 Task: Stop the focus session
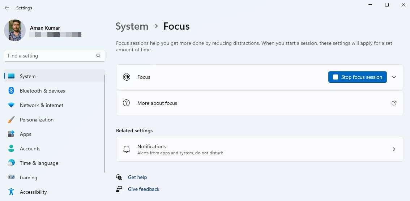[x=357, y=77]
